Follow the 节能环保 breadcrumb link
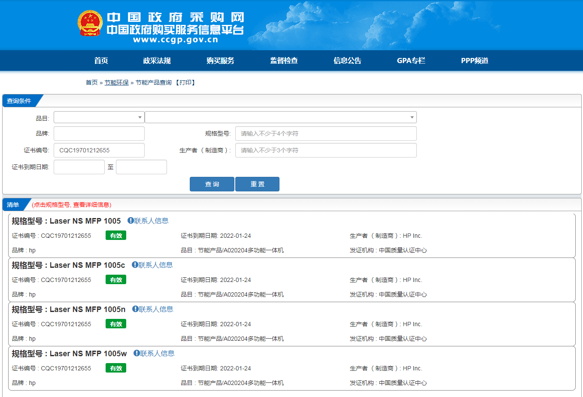 (116, 82)
